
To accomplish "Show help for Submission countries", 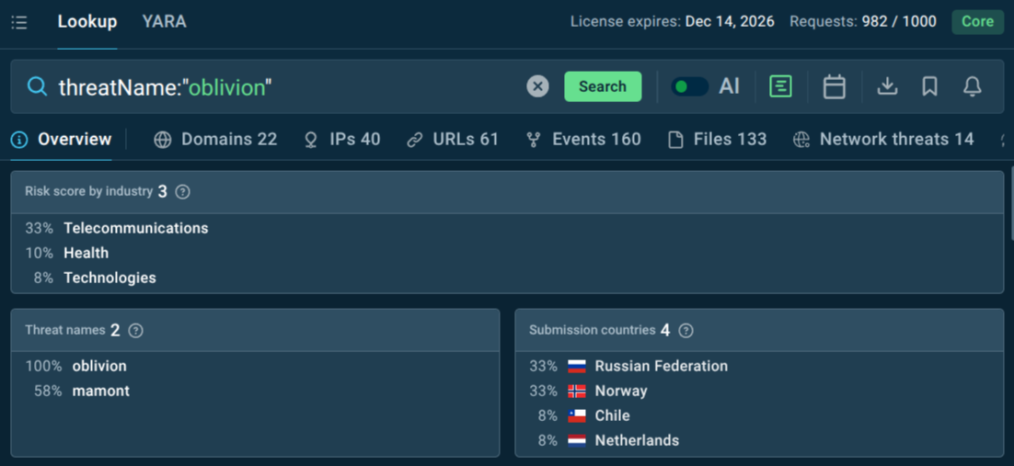I will point(686,331).
